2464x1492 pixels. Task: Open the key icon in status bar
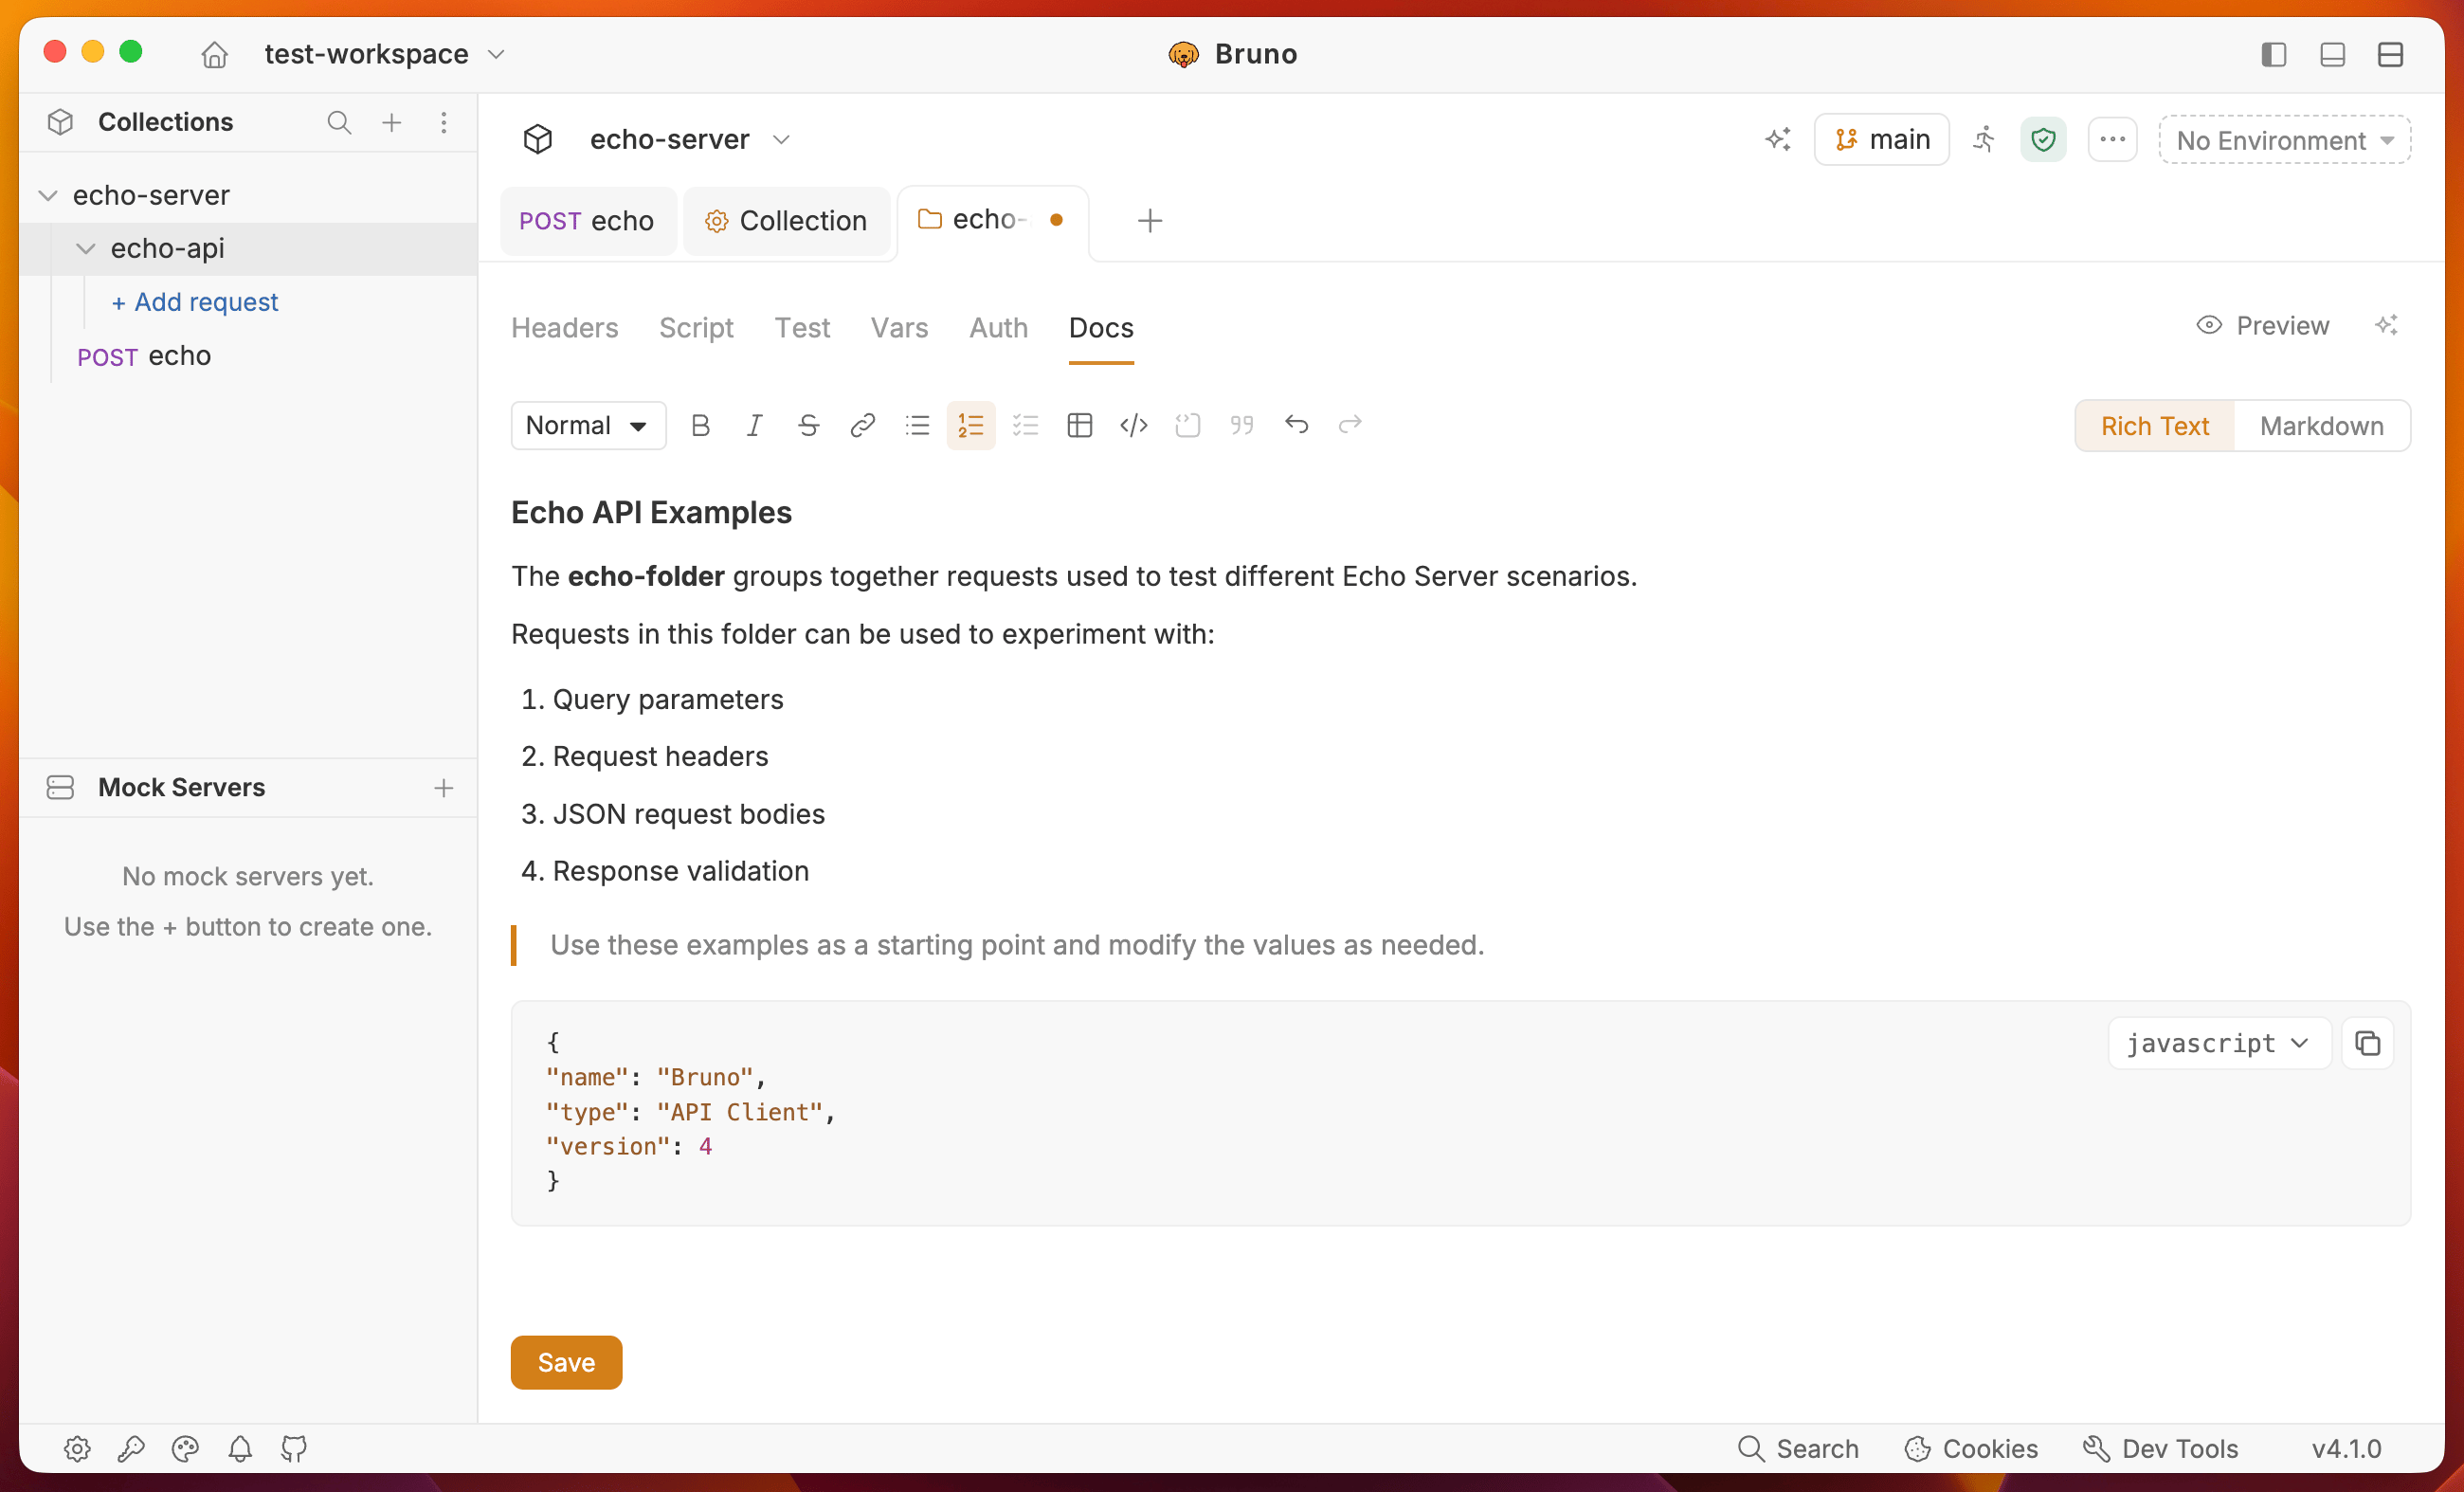pyautogui.click(x=131, y=1448)
